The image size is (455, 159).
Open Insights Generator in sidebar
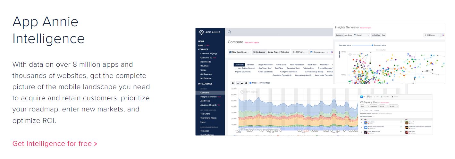(209, 97)
